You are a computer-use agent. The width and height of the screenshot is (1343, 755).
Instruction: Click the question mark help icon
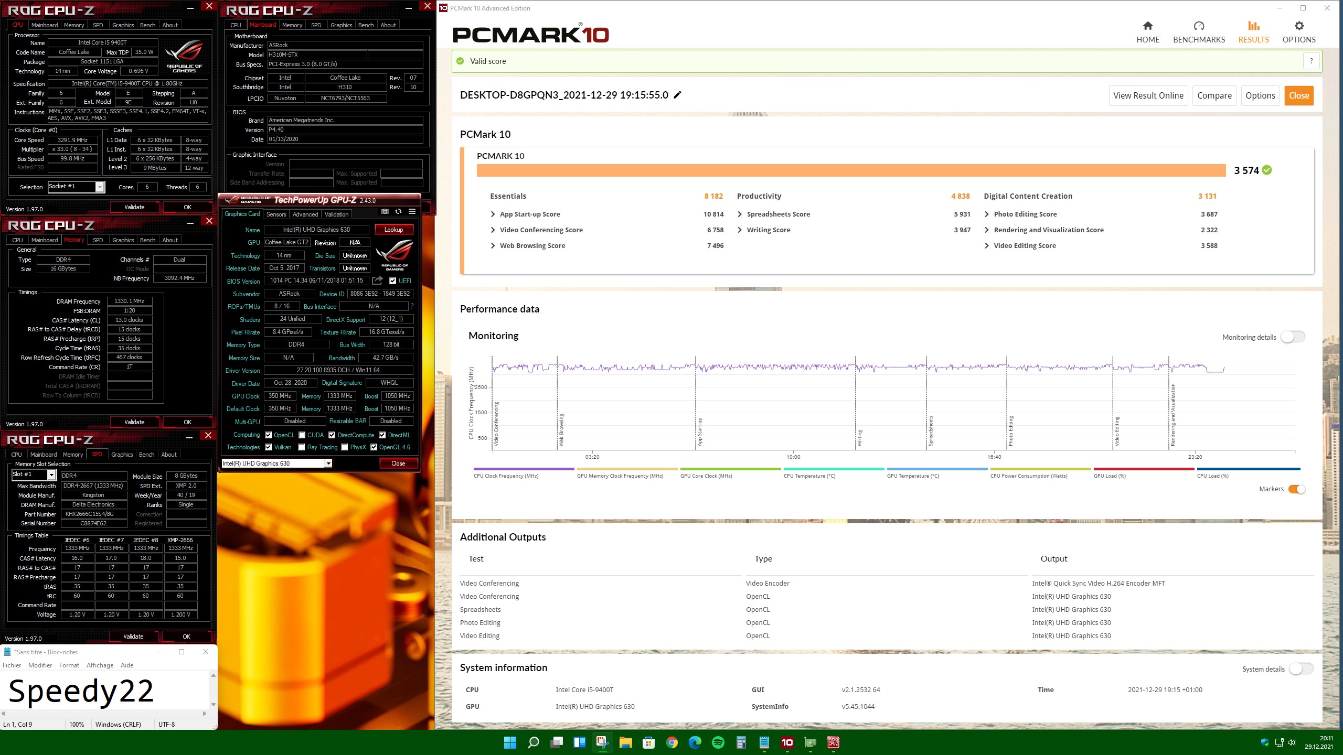[1311, 61]
